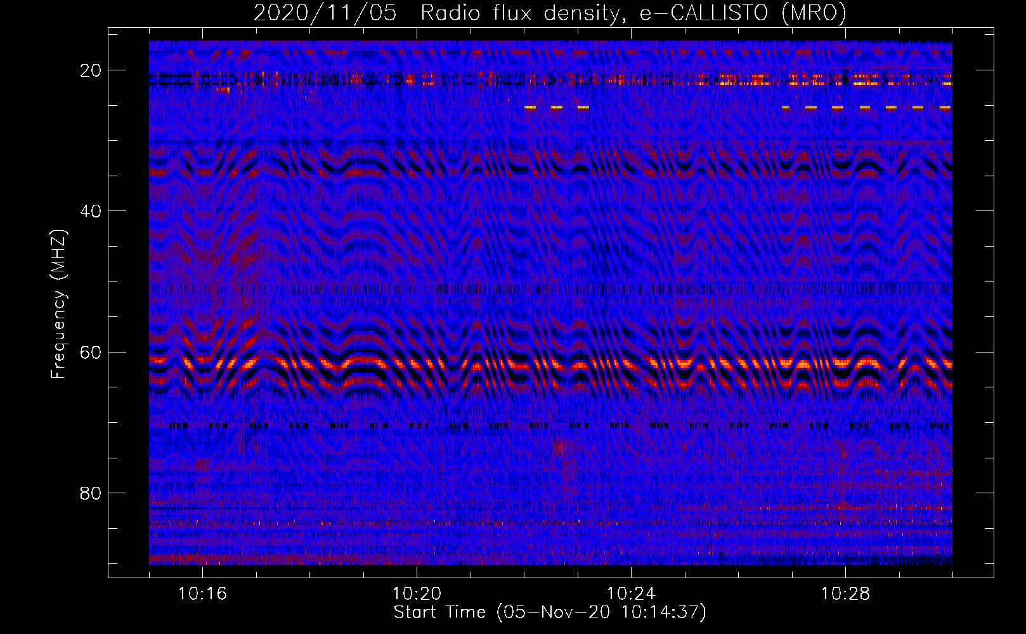Click the '20' frequency tick label
The height and width of the screenshot is (634, 1026).
(91, 70)
